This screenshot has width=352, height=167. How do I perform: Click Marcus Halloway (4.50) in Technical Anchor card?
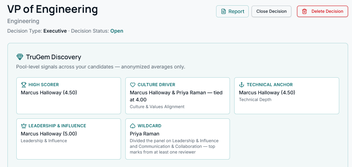tap(267, 93)
